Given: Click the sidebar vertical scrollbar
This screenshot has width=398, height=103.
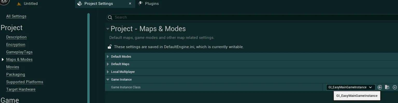Looking at the screenshot, I should click(88, 58).
